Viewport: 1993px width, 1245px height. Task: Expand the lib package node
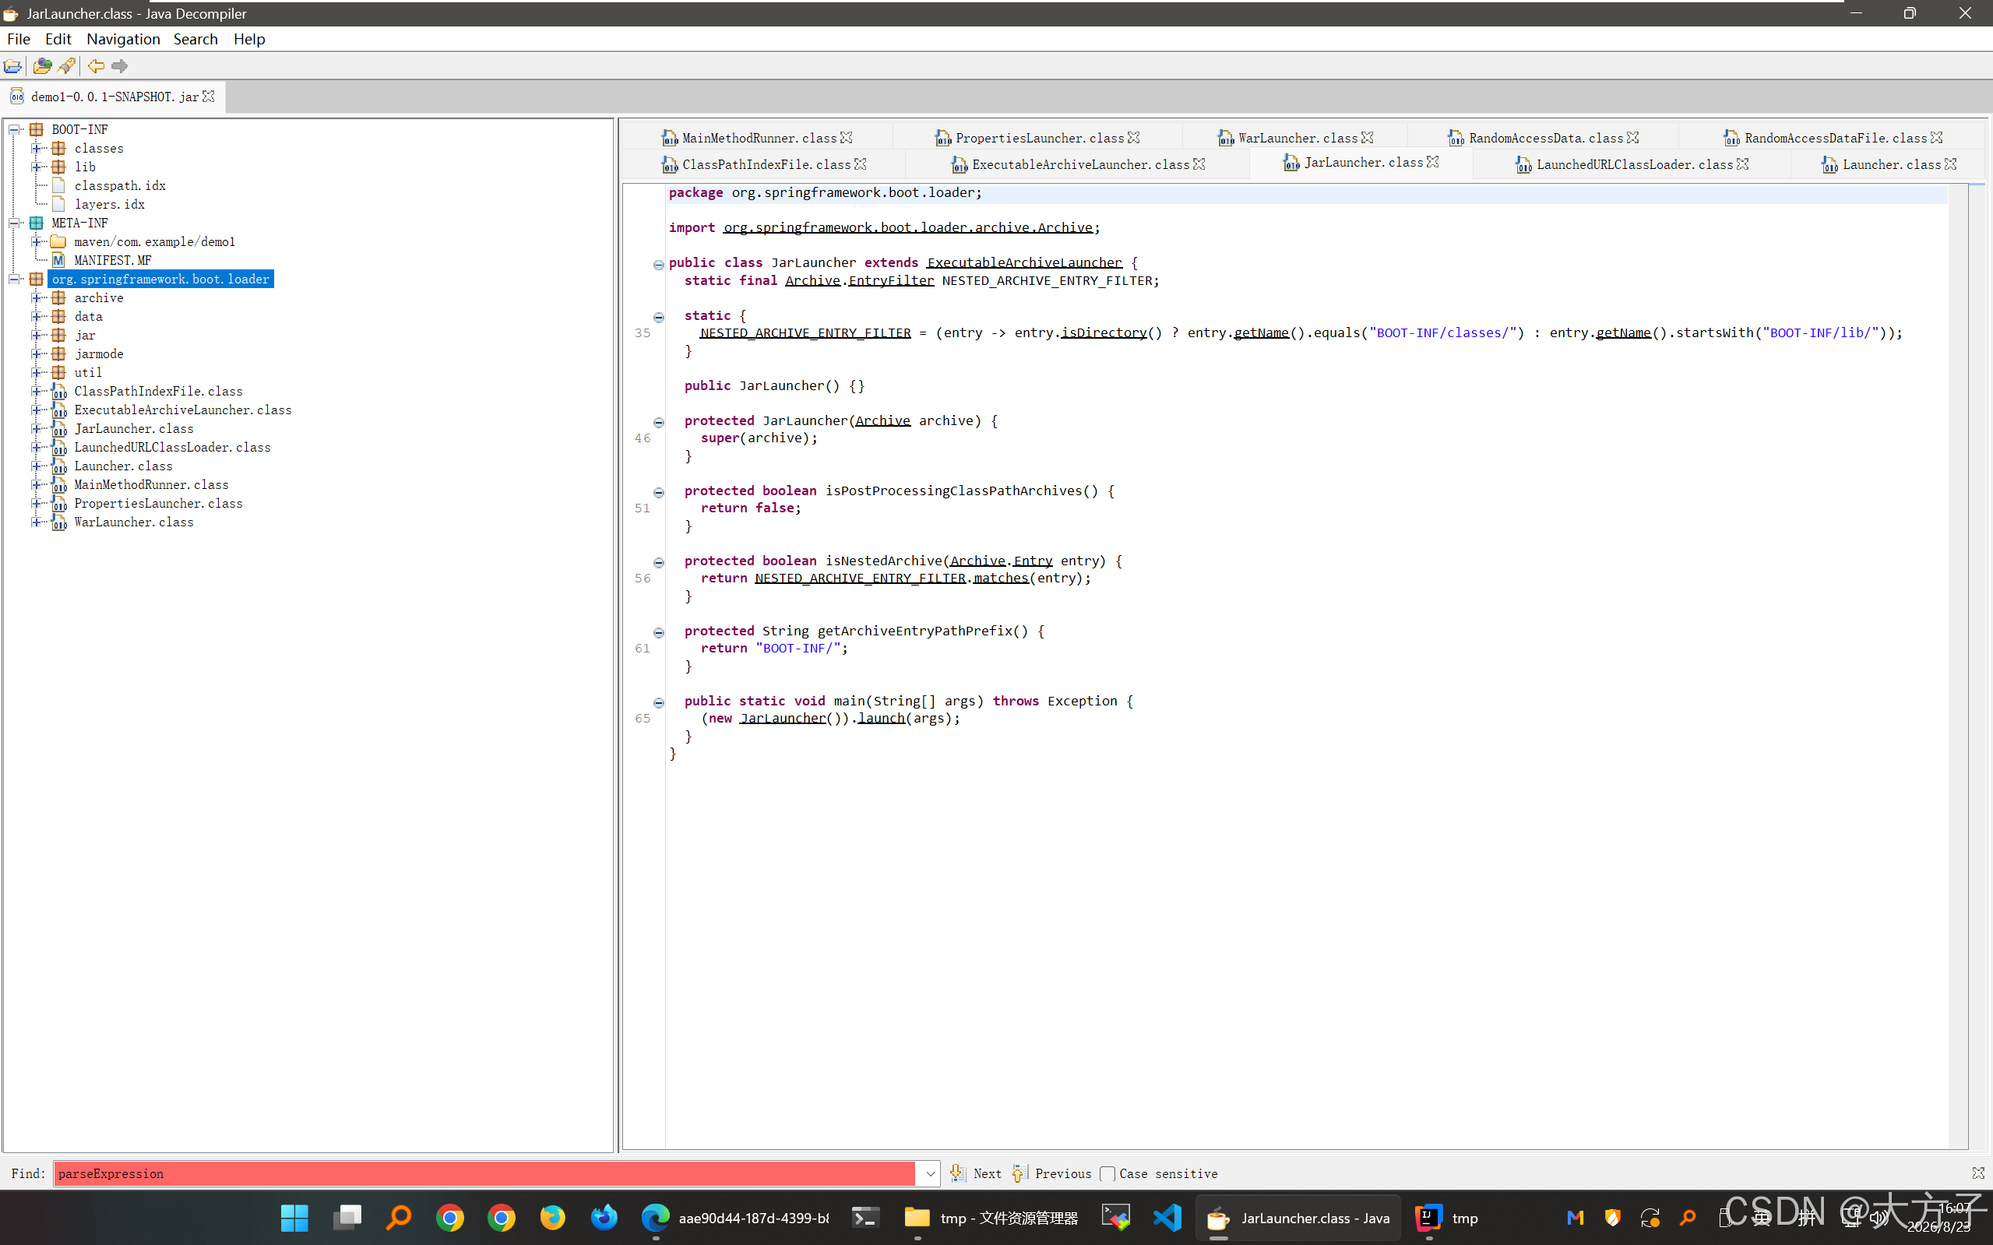tap(37, 167)
